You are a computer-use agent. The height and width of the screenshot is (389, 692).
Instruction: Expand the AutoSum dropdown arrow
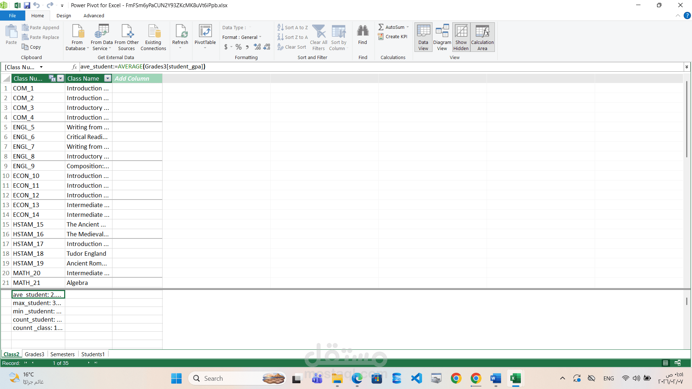click(408, 27)
